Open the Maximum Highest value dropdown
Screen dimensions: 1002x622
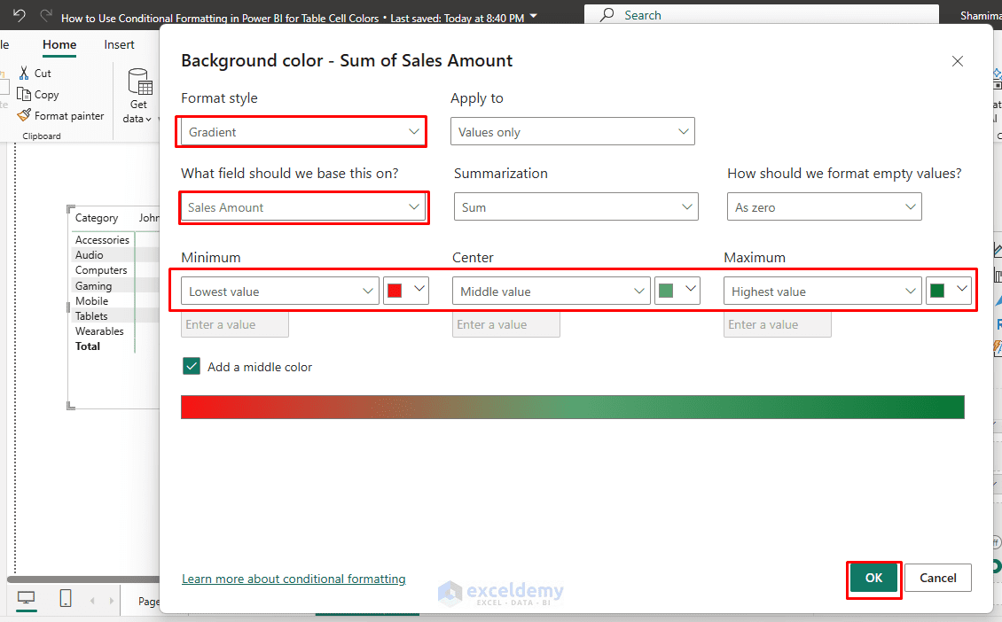click(822, 292)
